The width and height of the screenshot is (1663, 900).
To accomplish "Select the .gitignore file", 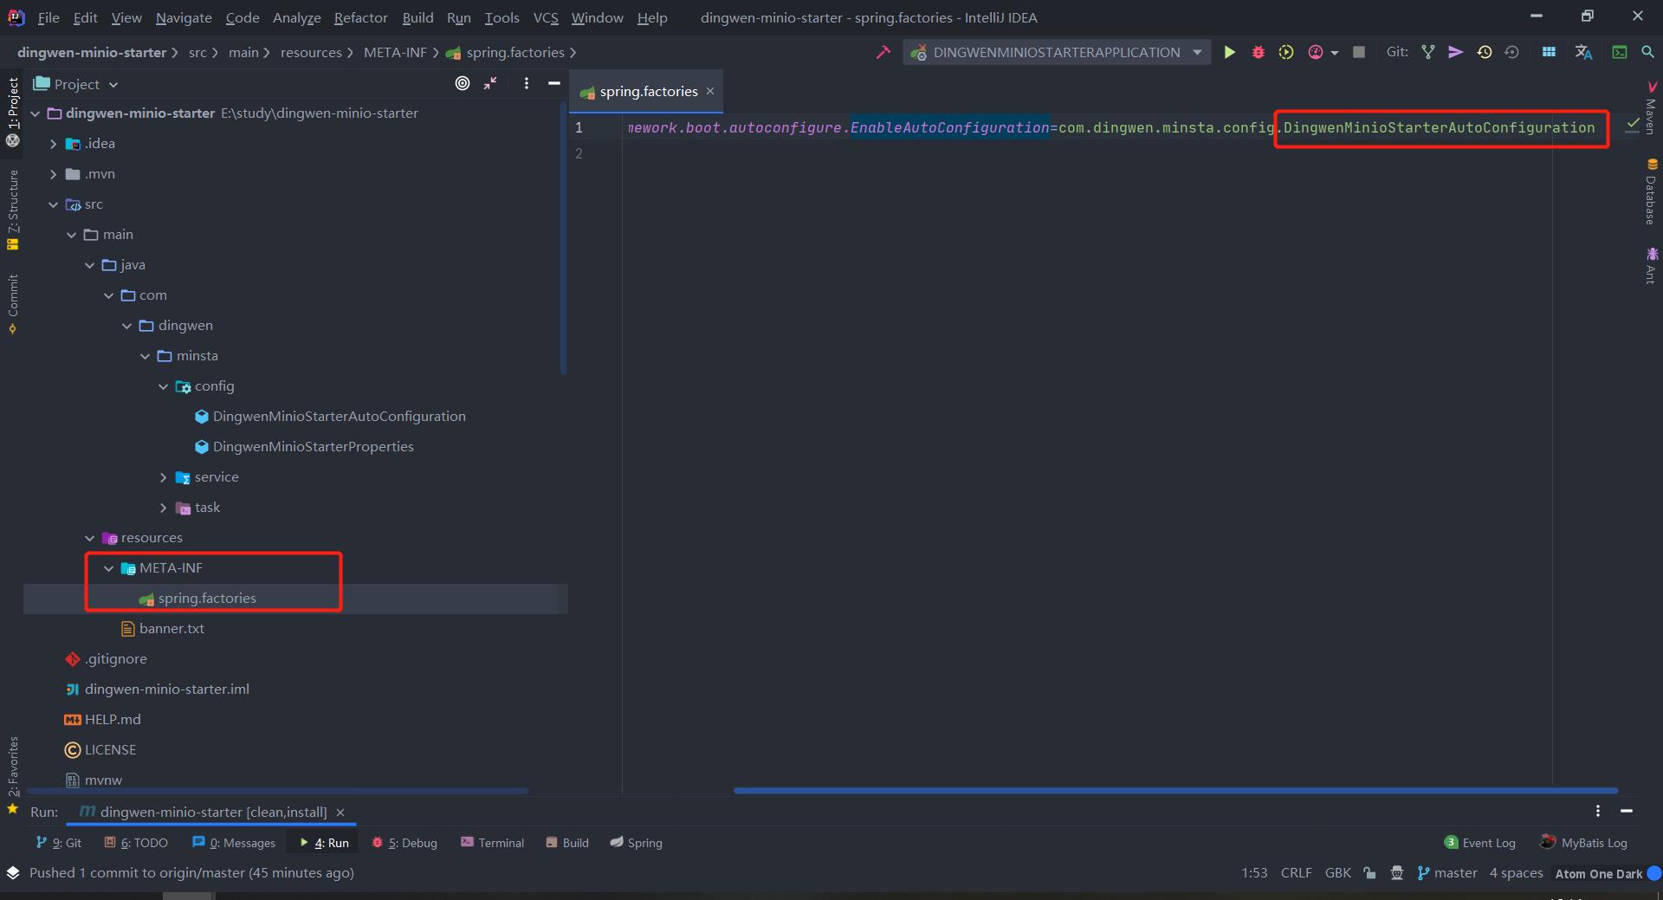I will [106, 659].
